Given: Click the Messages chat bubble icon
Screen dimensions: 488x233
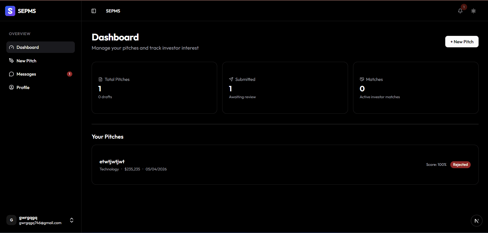Looking at the screenshot, I should click(x=11, y=74).
